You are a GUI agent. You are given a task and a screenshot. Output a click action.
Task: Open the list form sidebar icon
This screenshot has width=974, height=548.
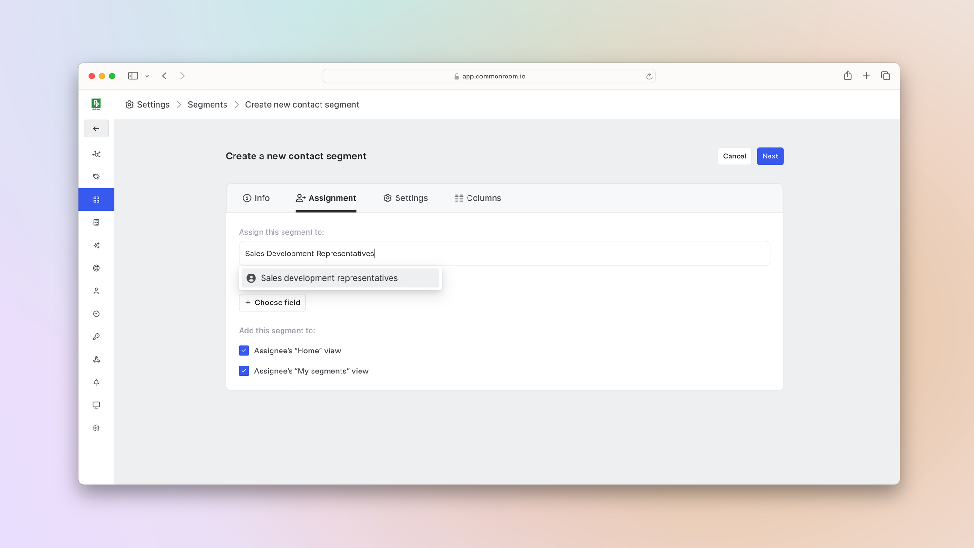tap(96, 223)
